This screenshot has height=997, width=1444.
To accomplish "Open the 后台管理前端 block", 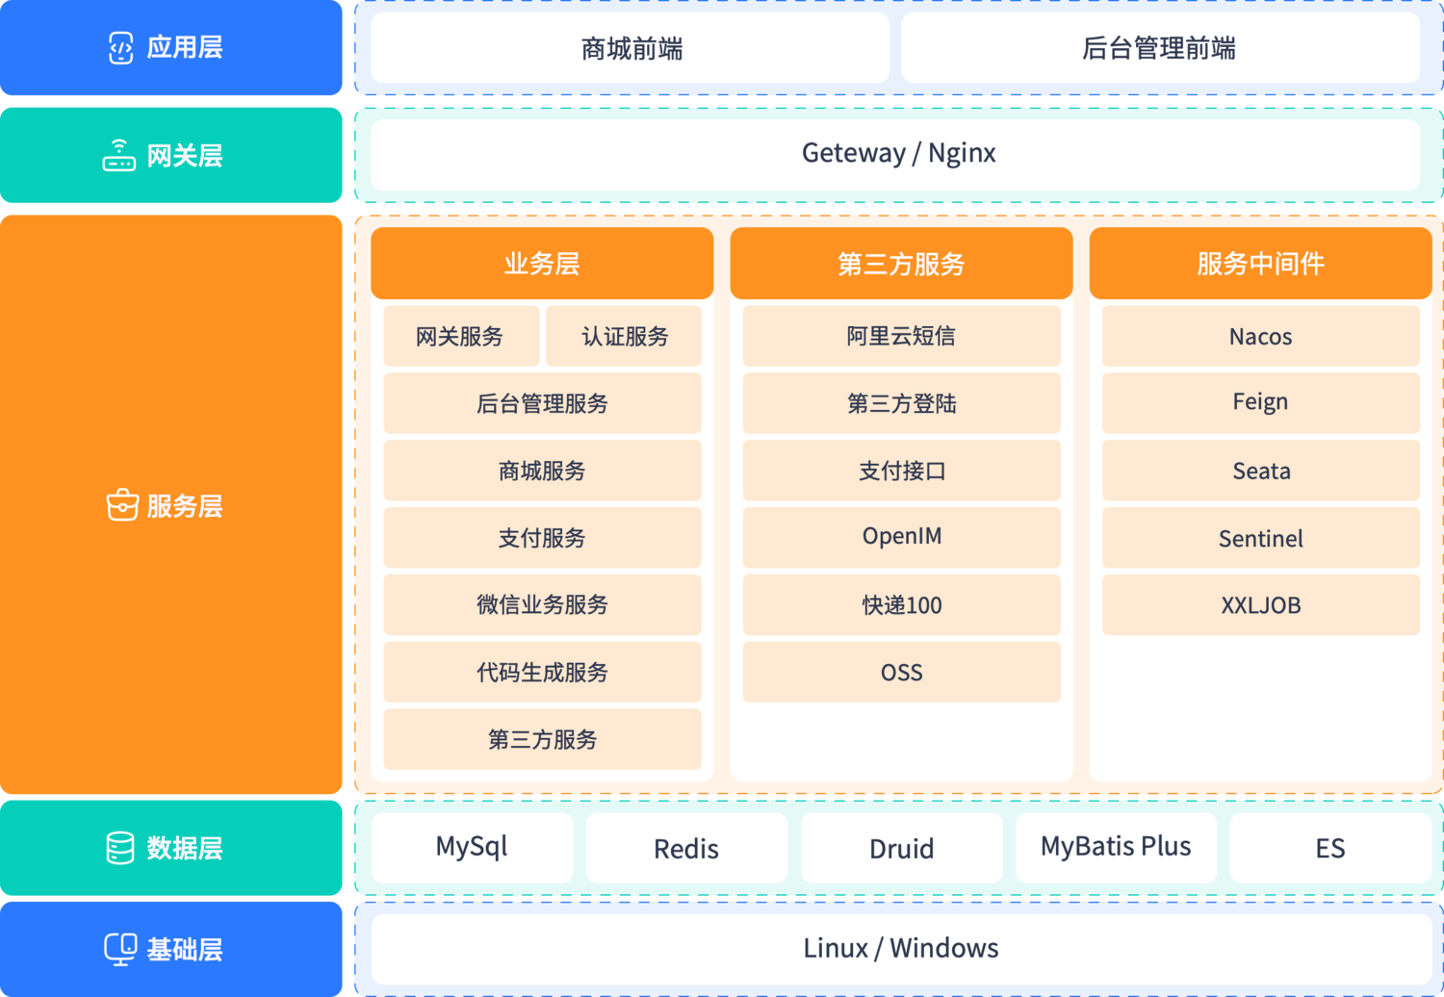I will pos(1159,48).
